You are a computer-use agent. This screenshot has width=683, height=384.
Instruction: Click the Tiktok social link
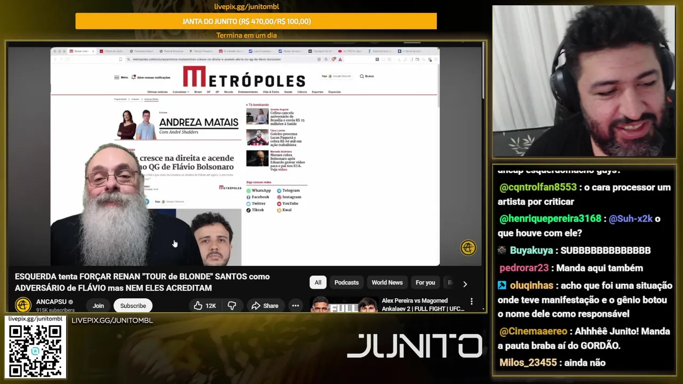click(x=256, y=210)
